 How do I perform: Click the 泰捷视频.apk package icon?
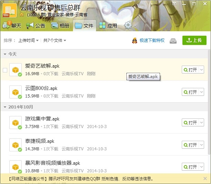(x=15, y=145)
